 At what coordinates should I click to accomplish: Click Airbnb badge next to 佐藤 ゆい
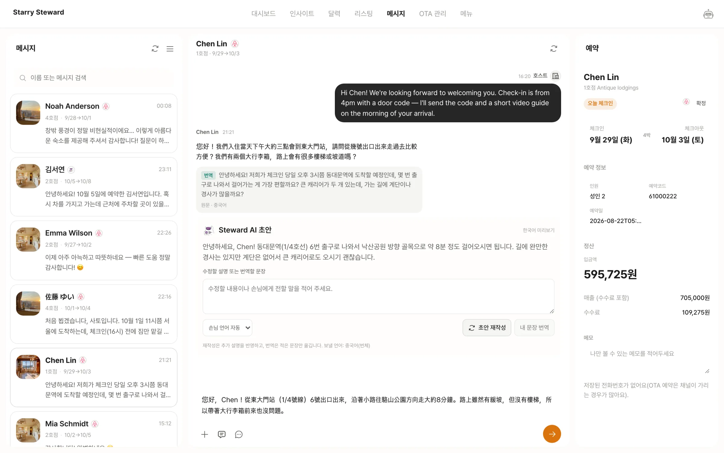[x=81, y=297]
